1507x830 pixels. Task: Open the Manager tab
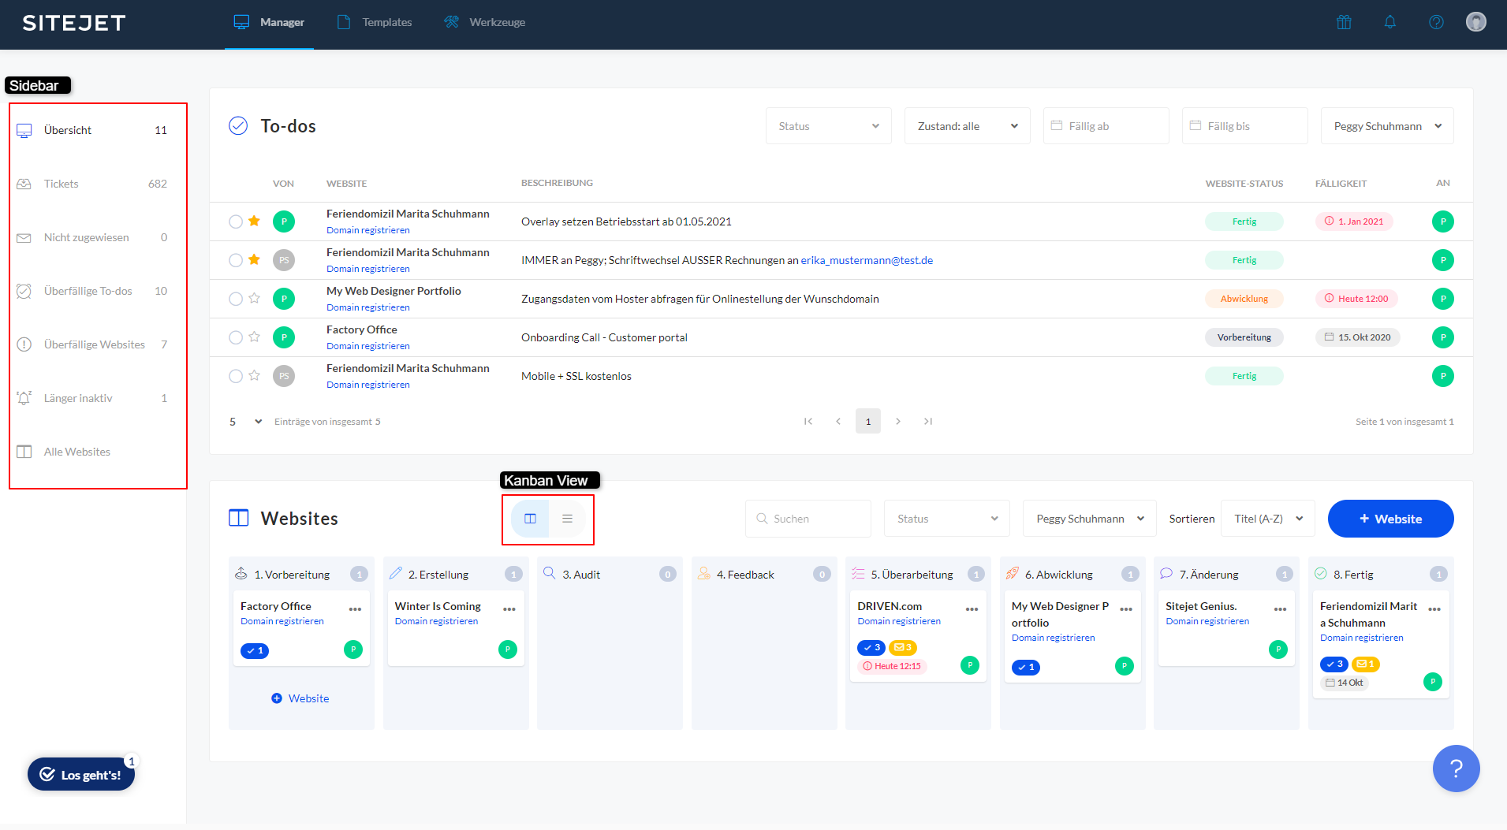[269, 23]
